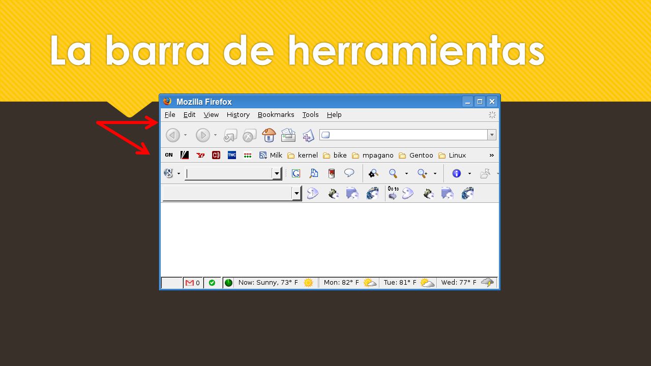Click the plain magnifying glass icon
This screenshot has width=651, height=366.
[393, 173]
